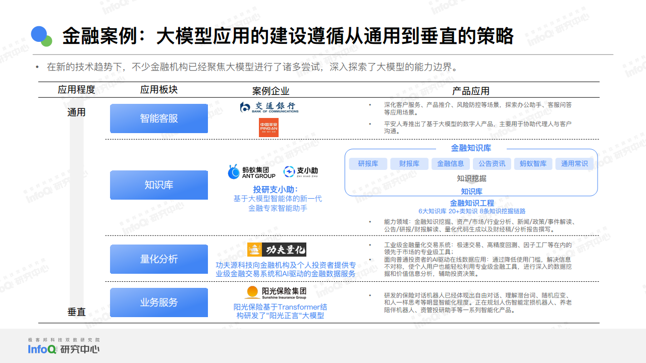Click the bullet starting 研发的保险对话机器人
Image resolution: width=646 pixels, height=363 pixels.
(x=477, y=302)
